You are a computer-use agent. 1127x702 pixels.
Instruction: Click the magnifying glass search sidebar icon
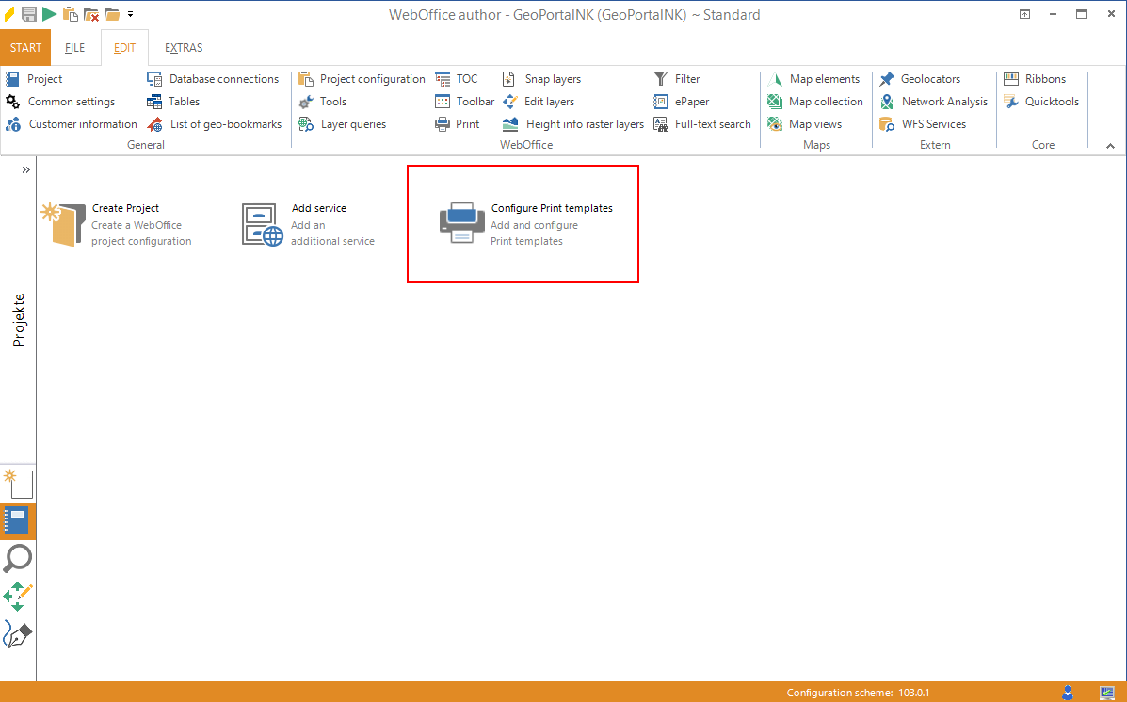pos(18,558)
